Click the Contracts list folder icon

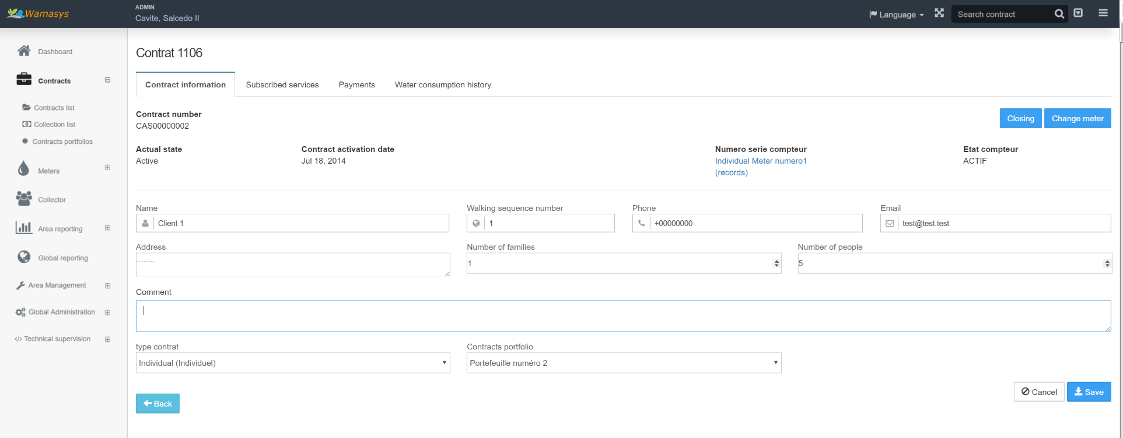[26, 107]
